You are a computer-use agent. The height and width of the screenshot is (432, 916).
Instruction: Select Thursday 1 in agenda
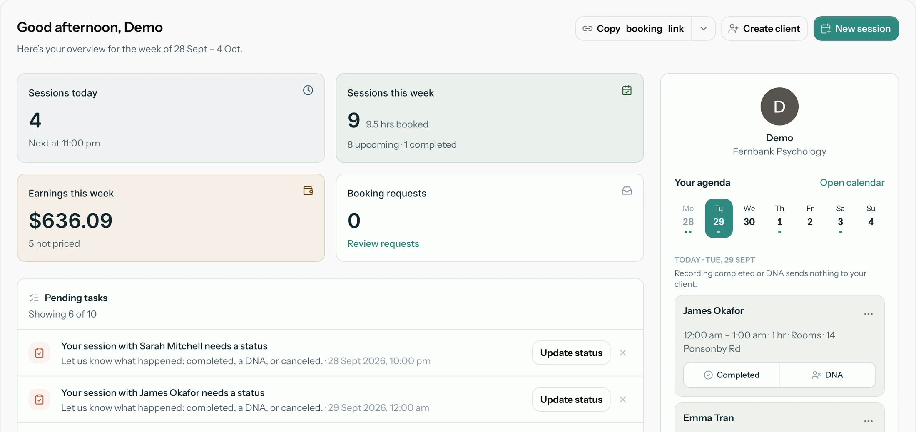[779, 218]
